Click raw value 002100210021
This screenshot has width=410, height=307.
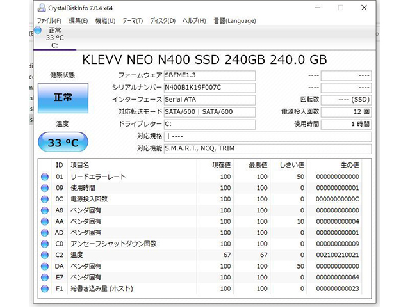click(x=338, y=255)
